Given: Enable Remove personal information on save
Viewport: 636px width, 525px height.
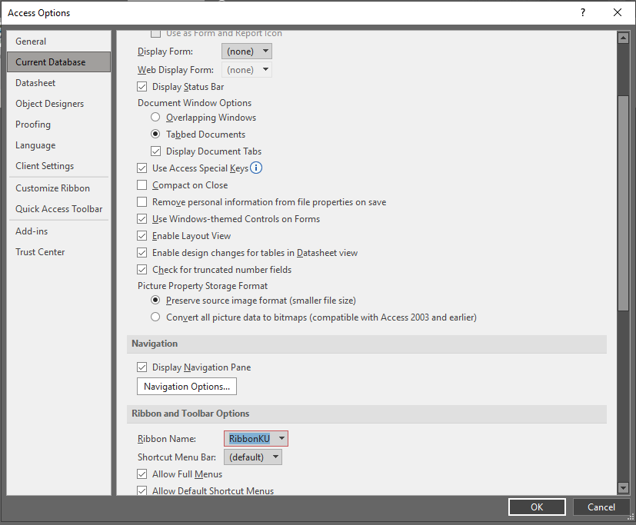Looking at the screenshot, I should click(142, 202).
